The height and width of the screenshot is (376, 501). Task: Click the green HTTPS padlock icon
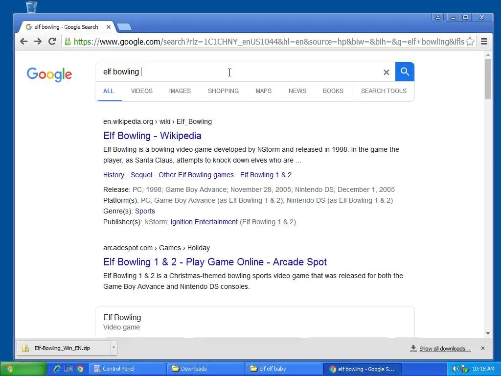[x=68, y=42]
